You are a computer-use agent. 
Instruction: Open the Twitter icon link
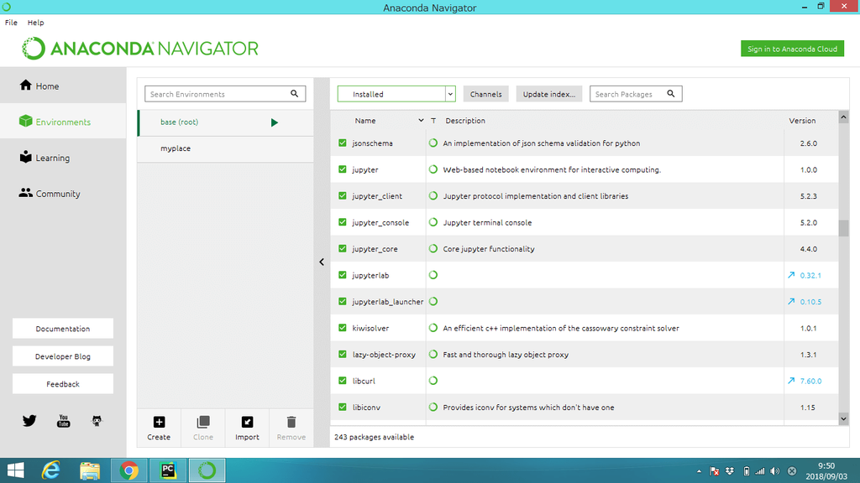click(29, 421)
